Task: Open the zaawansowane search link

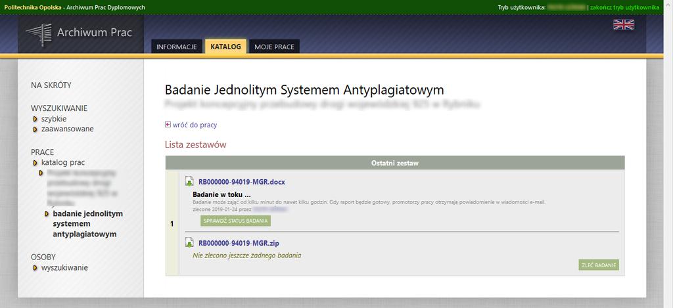Action: pos(68,129)
